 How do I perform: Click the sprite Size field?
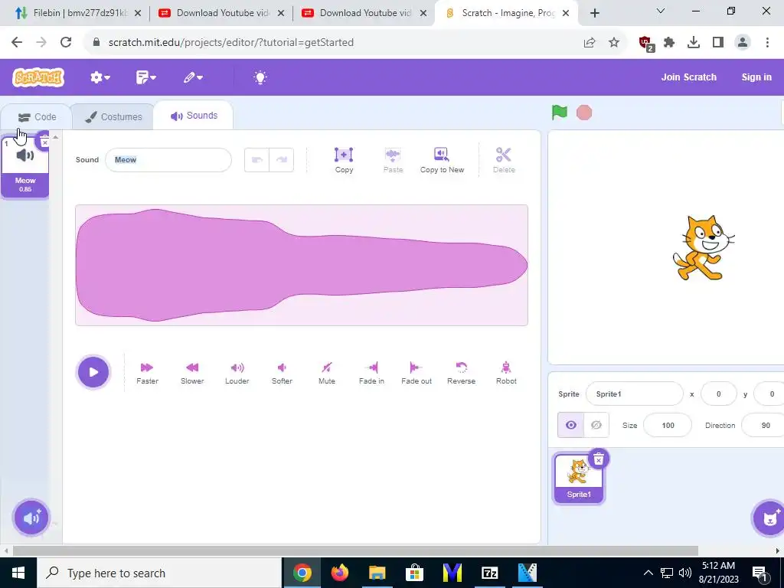point(668,426)
